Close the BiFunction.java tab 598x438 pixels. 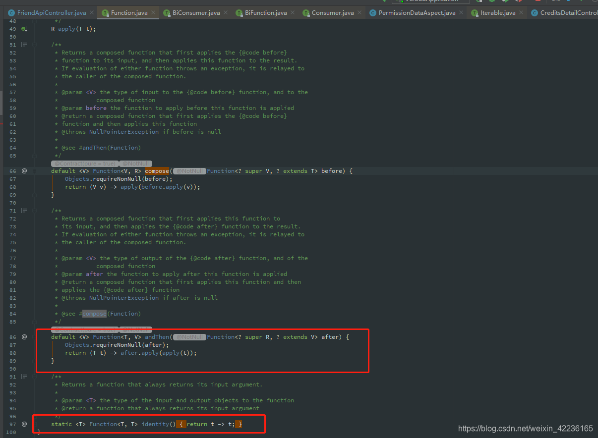tap(294, 13)
